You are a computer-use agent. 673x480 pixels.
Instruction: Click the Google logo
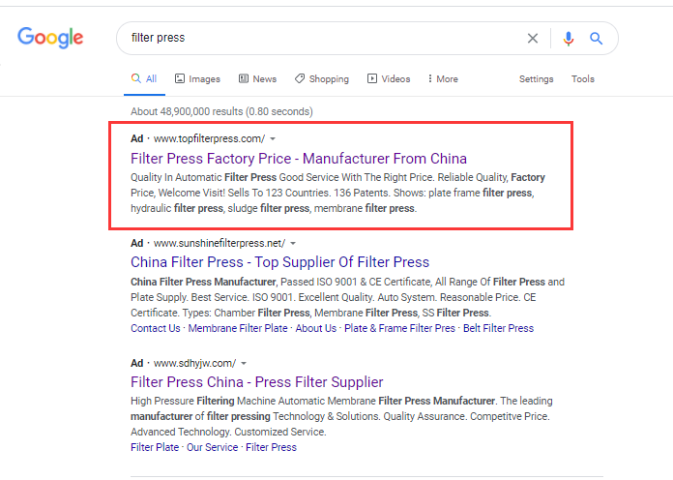click(50, 38)
